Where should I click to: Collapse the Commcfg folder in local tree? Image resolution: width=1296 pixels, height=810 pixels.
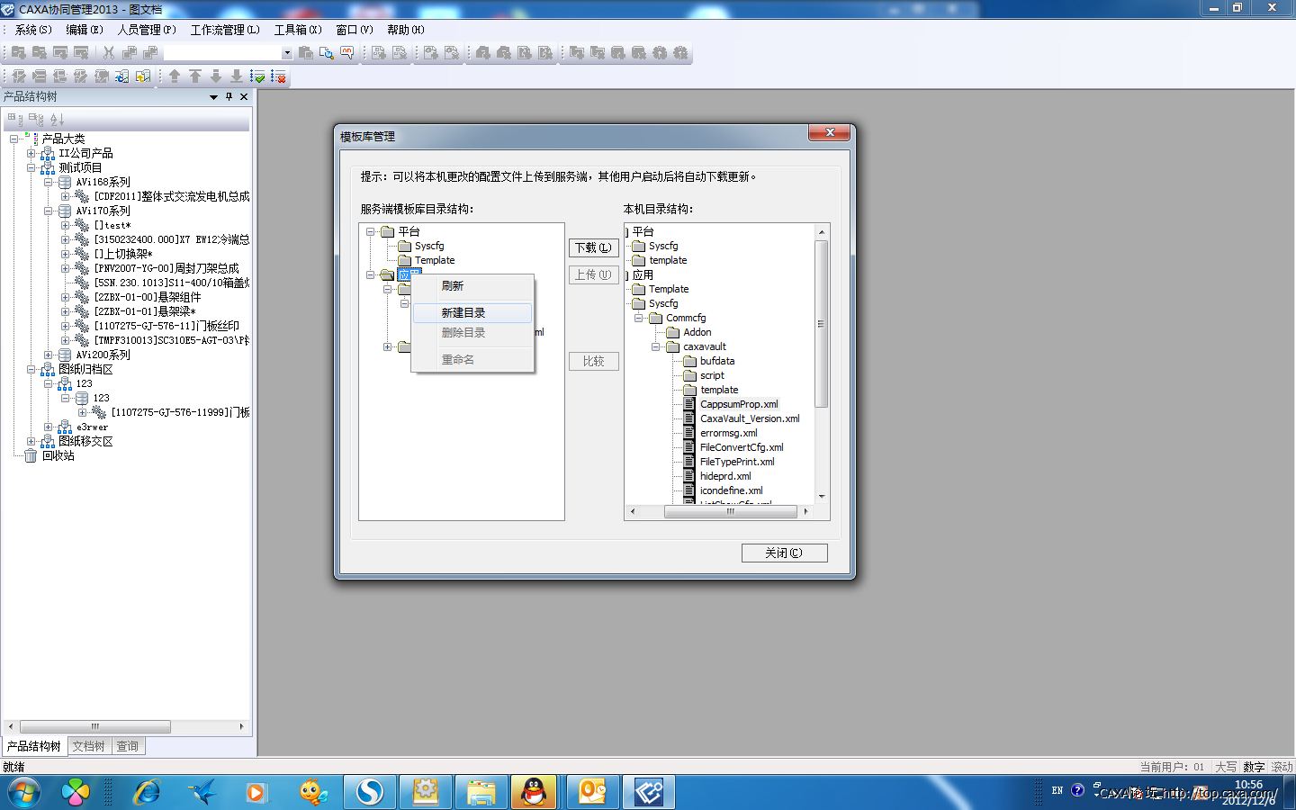(639, 318)
